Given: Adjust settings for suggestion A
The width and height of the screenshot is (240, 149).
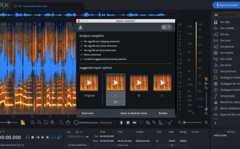Looking at the screenshot, I should 116,102.
